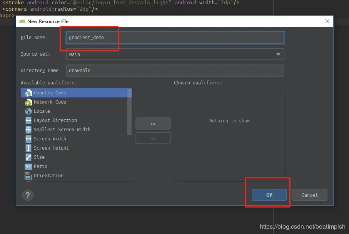Viewport: 349px width, 234px height.
Task: Select the Orientation row
Action: [x=74, y=176]
